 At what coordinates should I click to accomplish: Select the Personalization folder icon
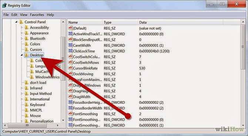click(x=26, y=121)
